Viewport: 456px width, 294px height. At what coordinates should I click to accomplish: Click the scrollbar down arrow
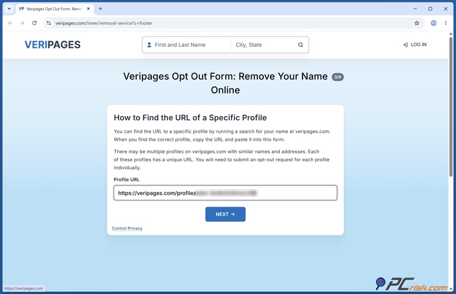tap(451, 289)
